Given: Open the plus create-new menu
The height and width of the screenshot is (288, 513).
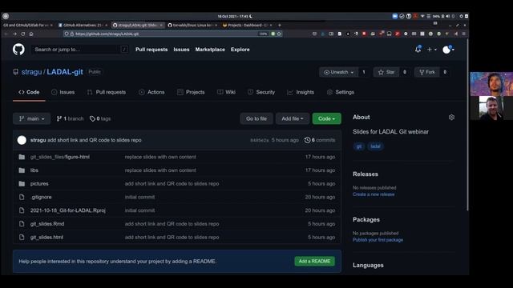Looking at the screenshot, I should (x=431, y=50).
